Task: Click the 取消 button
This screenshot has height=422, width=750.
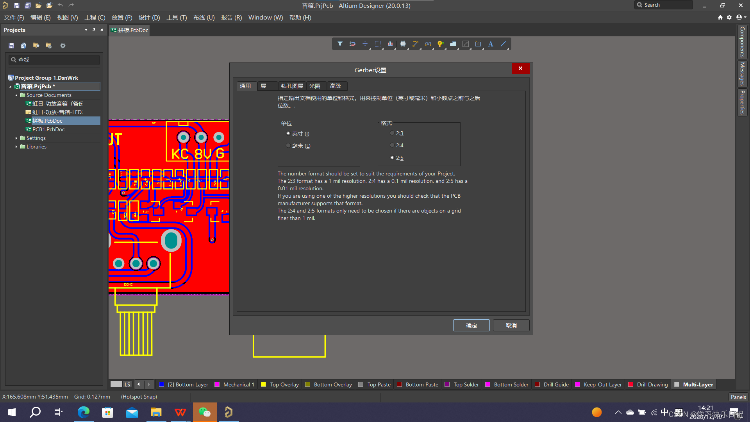Action: pyautogui.click(x=511, y=325)
